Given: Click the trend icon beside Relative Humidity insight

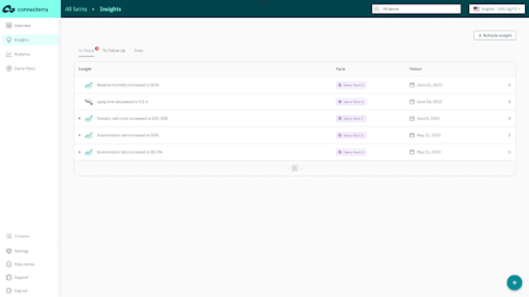Looking at the screenshot, I should click(x=89, y=85).
